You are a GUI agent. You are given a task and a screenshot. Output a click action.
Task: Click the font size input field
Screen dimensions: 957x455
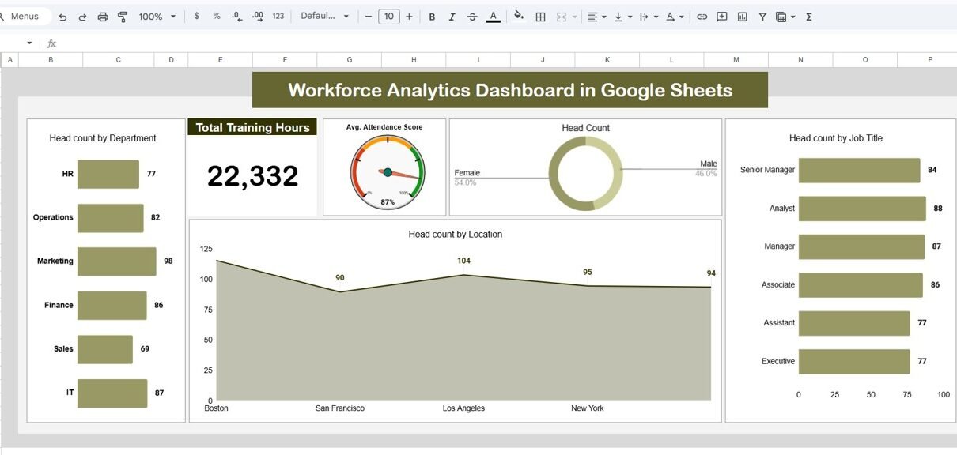388,16
